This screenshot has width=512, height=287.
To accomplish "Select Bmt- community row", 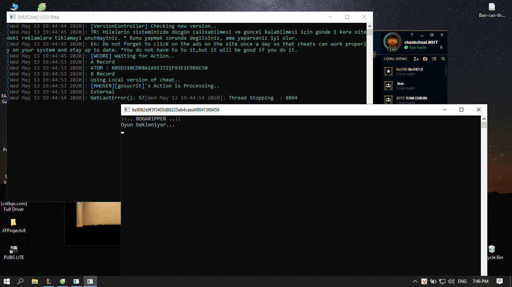I will point(414,86).
